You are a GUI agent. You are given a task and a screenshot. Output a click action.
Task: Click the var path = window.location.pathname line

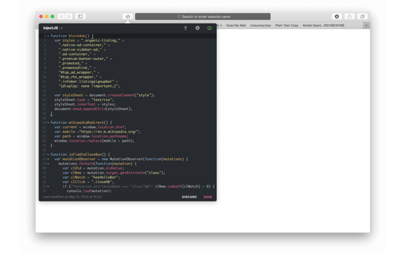[91, 136]
